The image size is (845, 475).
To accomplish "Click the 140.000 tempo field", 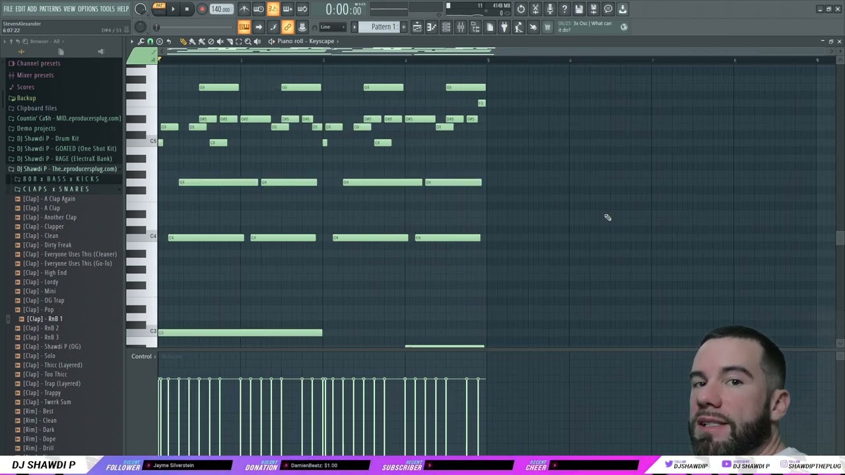I will click(x=220, y=9).
